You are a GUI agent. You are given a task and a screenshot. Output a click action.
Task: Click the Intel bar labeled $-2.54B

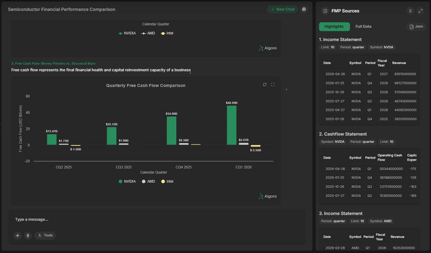256,146
